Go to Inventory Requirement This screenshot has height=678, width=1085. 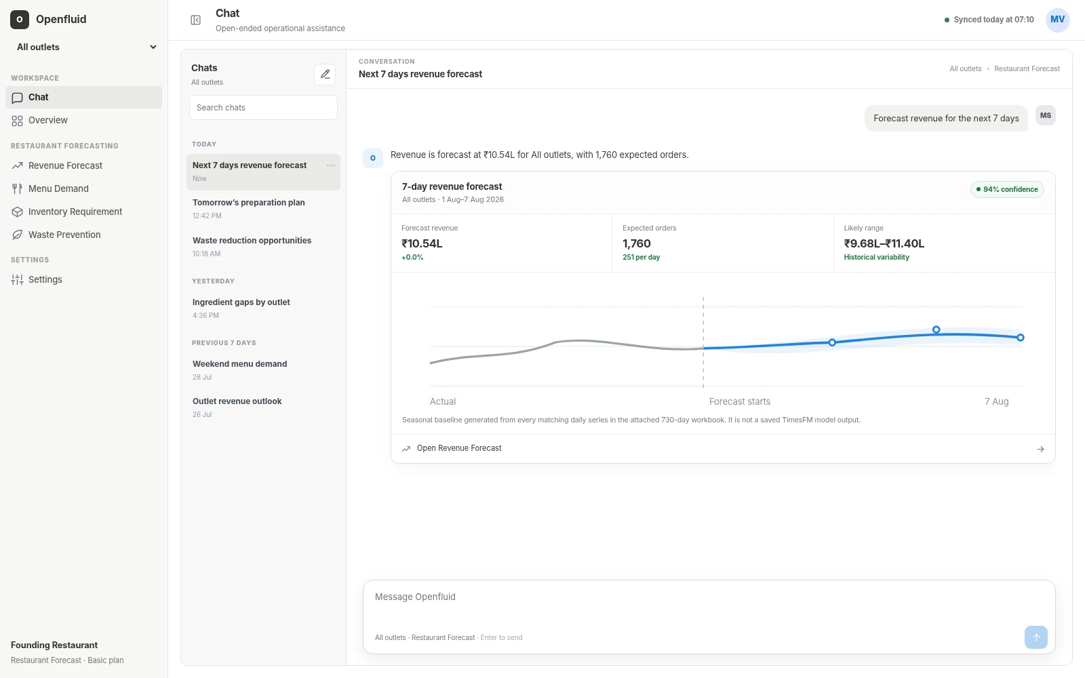pyautogui.click(x=83, y=212)
